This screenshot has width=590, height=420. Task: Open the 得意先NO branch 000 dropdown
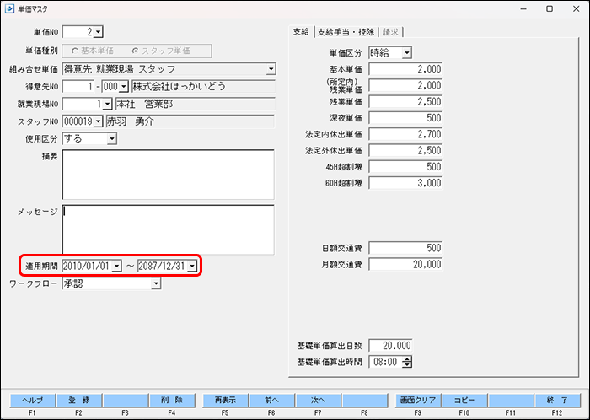124,87
